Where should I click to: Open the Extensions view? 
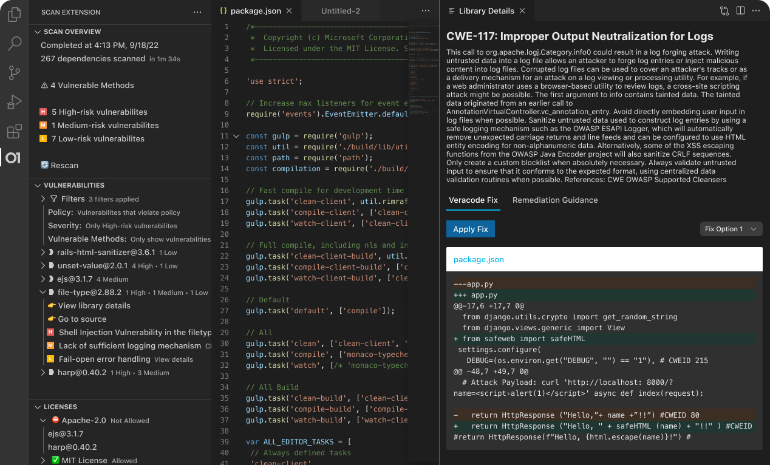click(14, 131)
